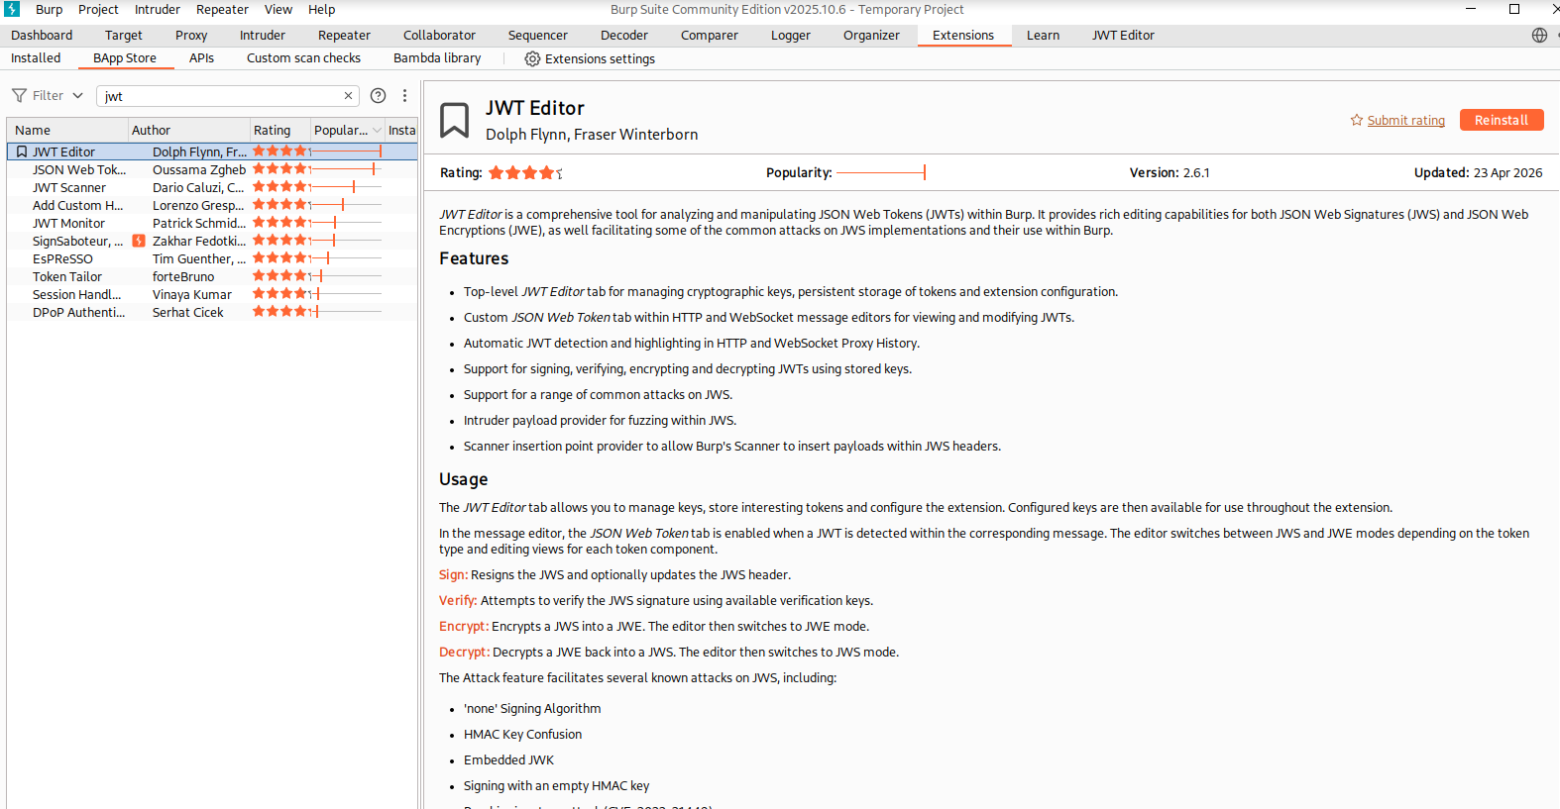The width and height of the screenshot is (1560, 809).
Task: Open the three-dot options menu
Action: coord(404,96)
